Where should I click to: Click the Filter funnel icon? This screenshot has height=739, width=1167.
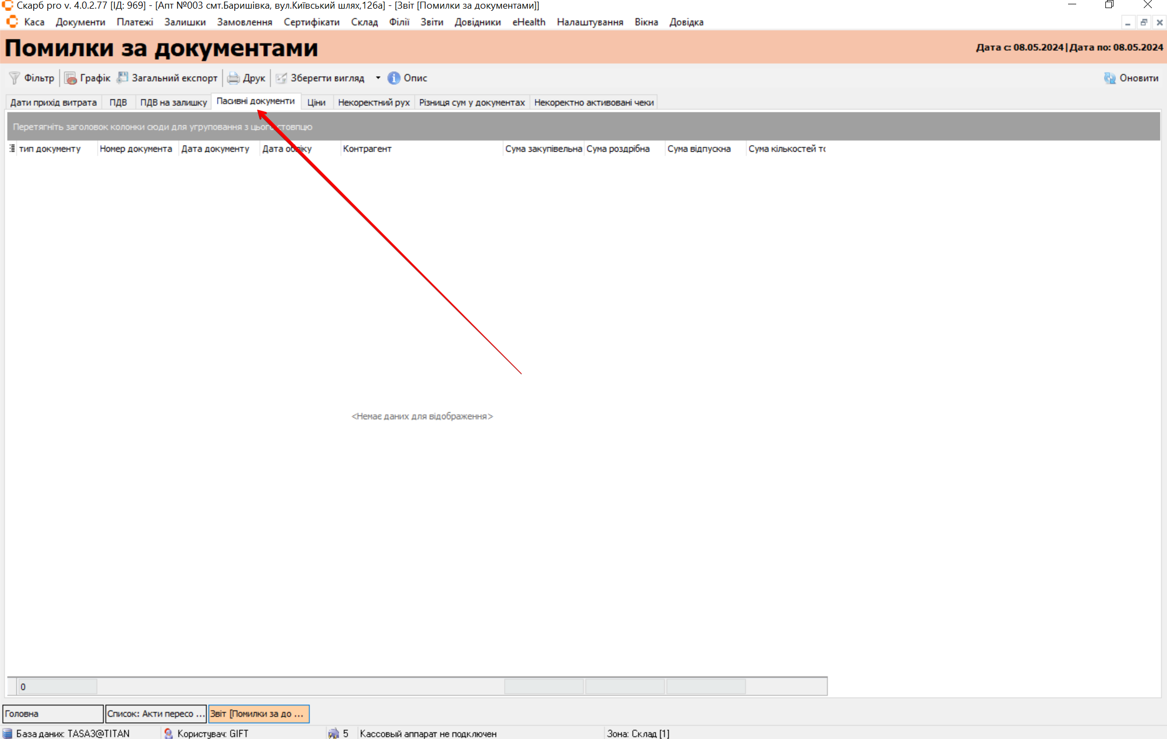pos(14,78)
